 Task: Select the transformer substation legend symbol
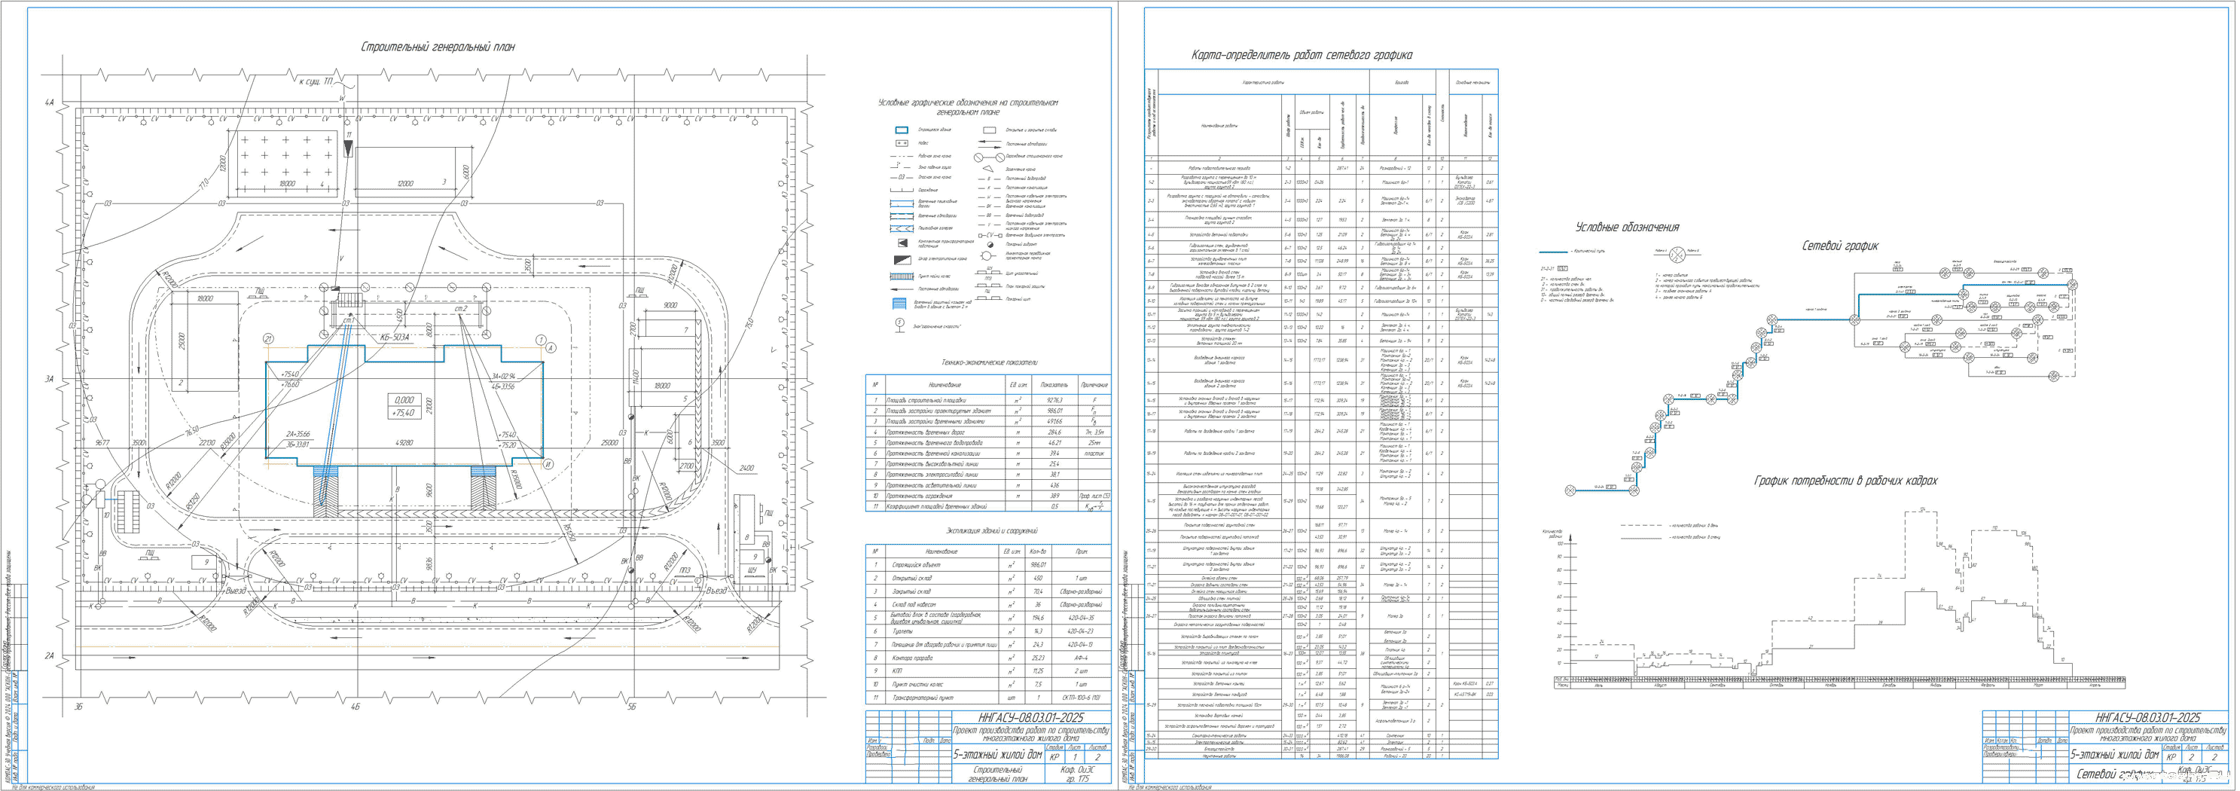coord(902,243)
